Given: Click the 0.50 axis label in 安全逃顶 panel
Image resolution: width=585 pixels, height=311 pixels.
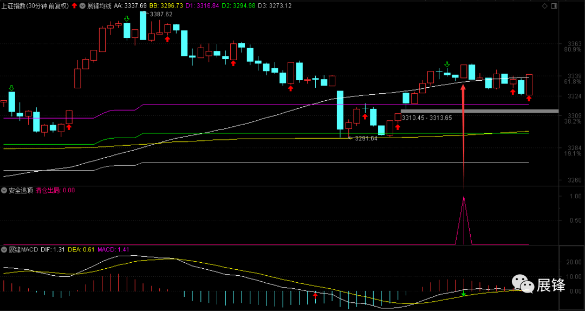Looking at the screenshot, I should tap(575, 220).
